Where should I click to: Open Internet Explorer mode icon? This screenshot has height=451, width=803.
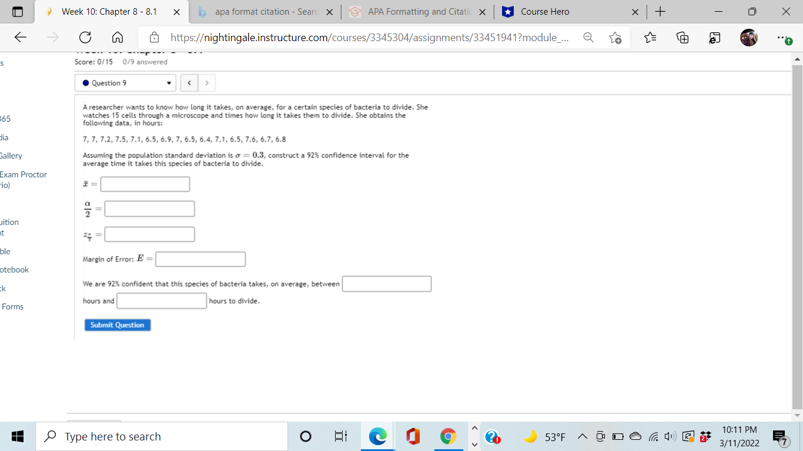[713, 37]
